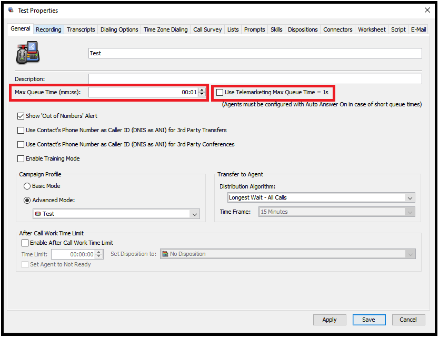The width and height of the screenshot is (439, 338).
Task: Enable Training Mode checkbox
Action: coord(21,159)
